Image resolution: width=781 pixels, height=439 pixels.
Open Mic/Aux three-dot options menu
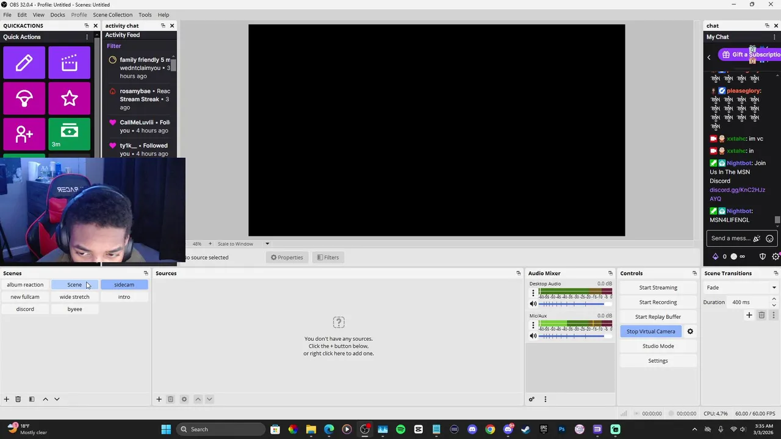(x=533, y=325)
